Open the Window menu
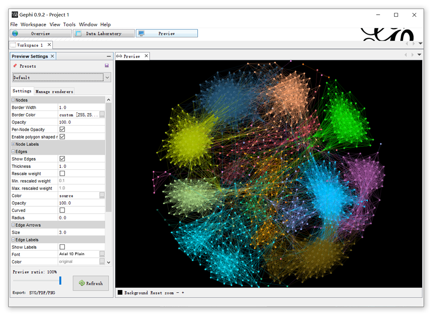The height and width of the screenshot is (316, 432). [x=88, y=25]
